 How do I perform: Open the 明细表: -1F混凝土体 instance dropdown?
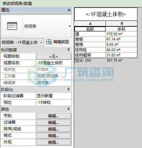point(22,42)
